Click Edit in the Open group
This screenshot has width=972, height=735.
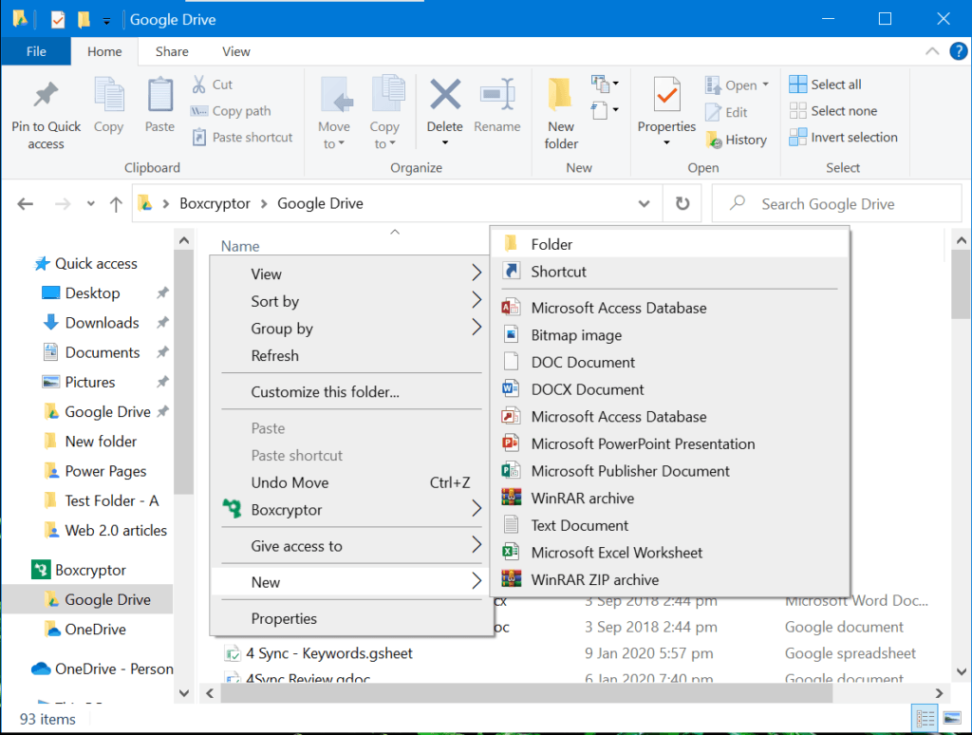tap(727, 112)
